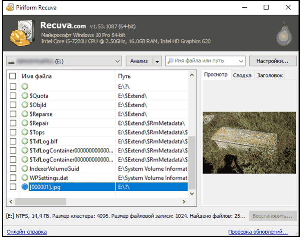
Task: Select the $Repair file name
Action: tap(39, 123)
